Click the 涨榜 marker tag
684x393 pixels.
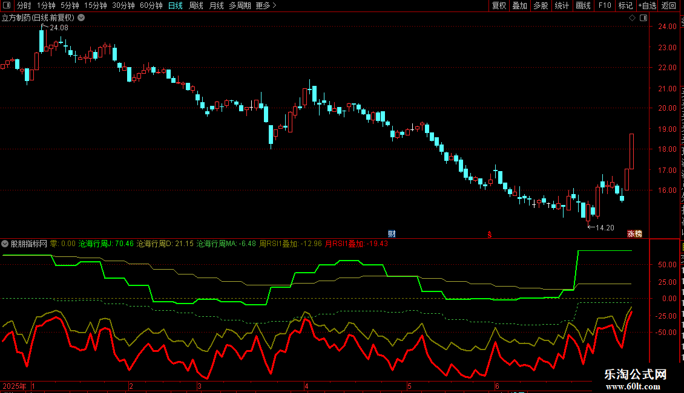[x=635, y=234]
